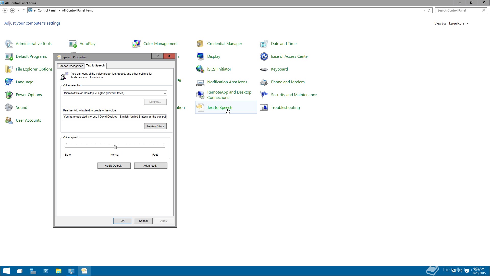This screenshot has width=490, height=276.
Task: Switch to the Speech Recognition tab
Action: point(71,66)
